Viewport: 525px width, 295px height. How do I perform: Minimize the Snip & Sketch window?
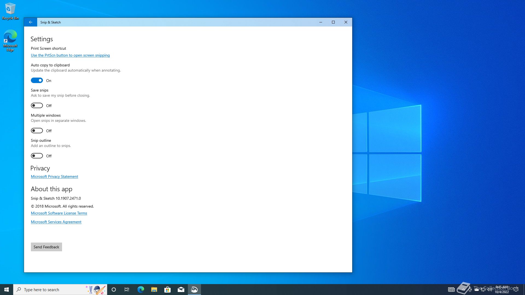tap(320, 22)
